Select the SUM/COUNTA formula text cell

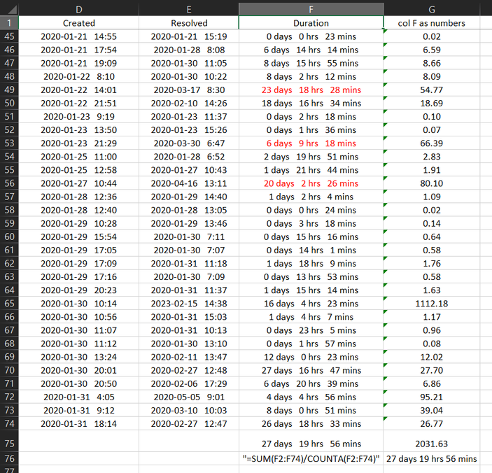(x=311, y=458)
